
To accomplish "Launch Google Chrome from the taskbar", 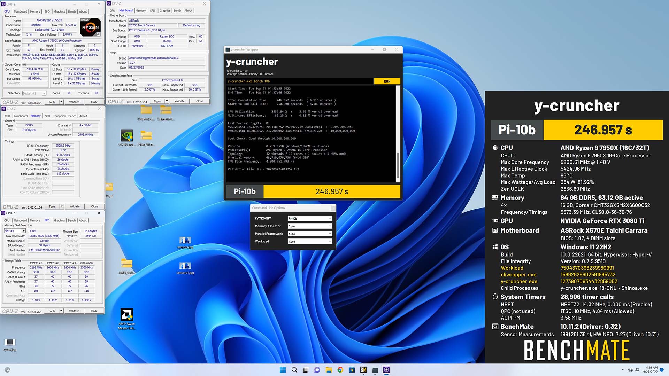I will (x=340, y=370).
